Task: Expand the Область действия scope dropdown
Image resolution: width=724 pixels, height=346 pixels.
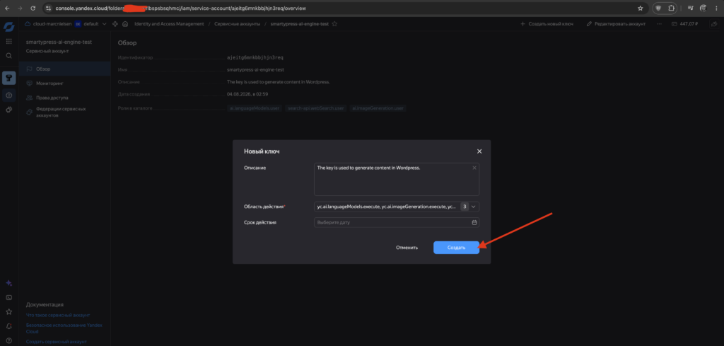Action: pyautogui.click(x=473, y=207)
